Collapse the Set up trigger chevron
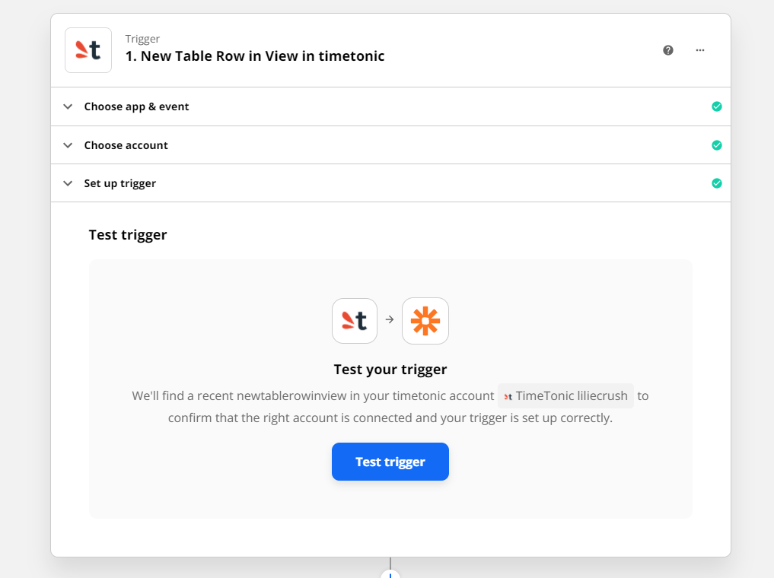 68,183
